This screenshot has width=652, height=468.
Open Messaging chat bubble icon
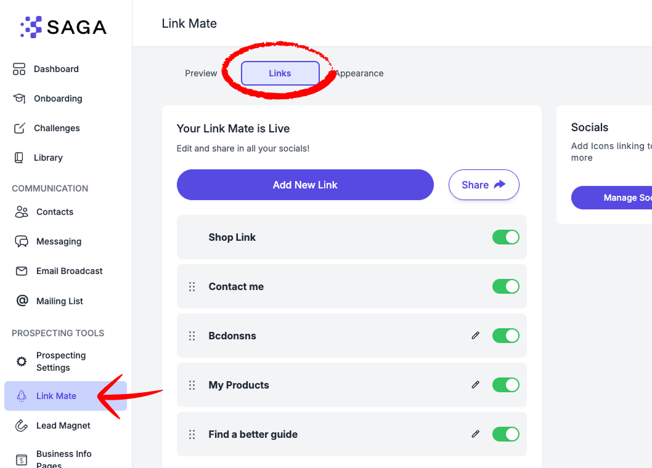22,241
